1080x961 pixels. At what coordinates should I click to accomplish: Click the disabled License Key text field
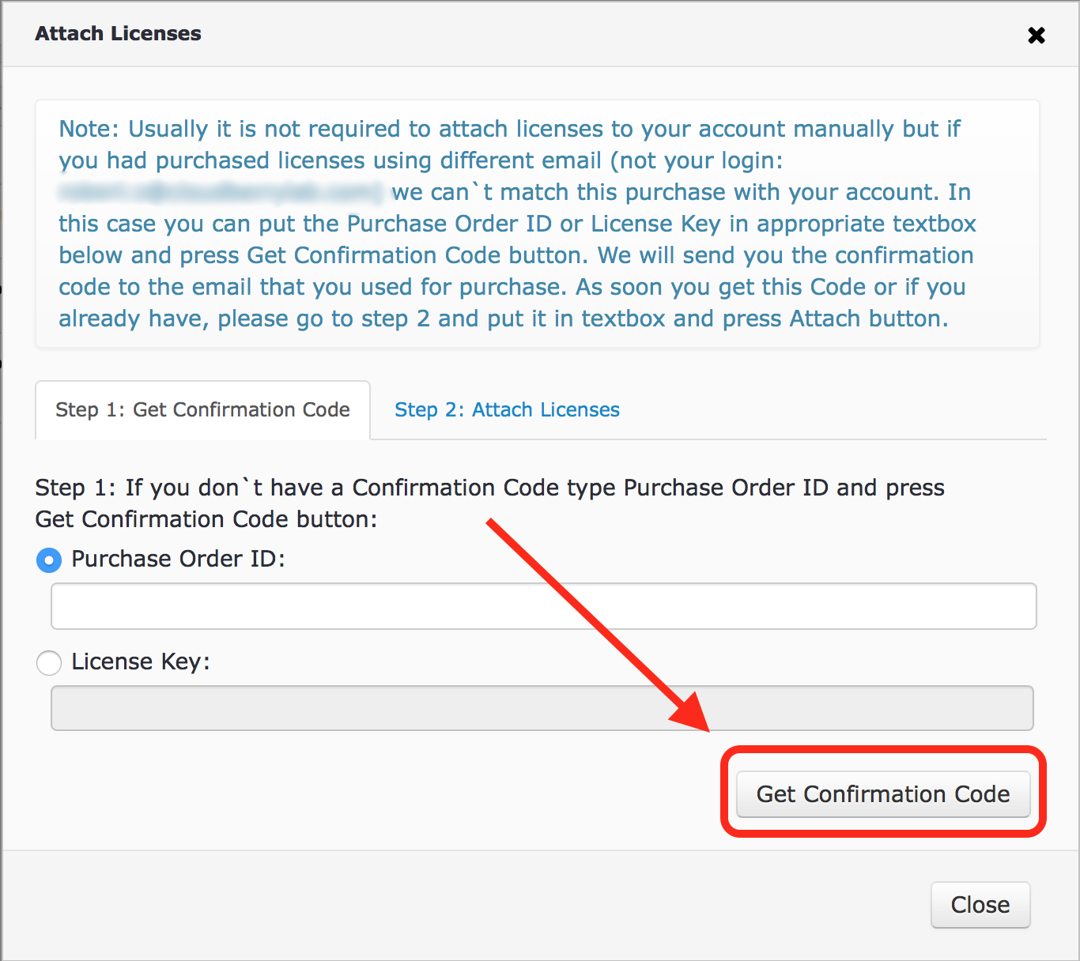click(x=542, y=708)
